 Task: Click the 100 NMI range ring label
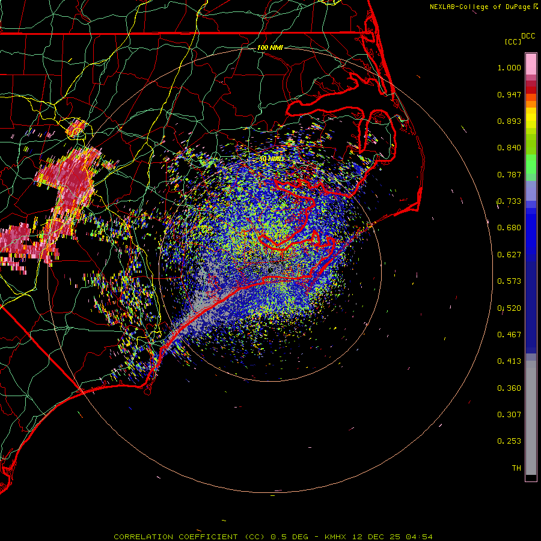click(x=270, y=47)
